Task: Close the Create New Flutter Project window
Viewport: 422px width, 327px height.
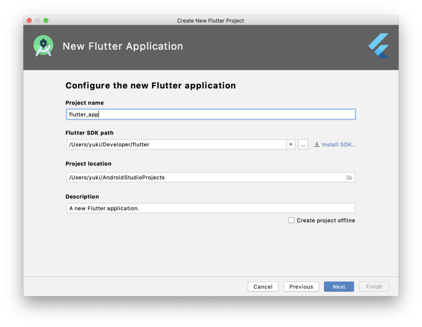Action: [29, 21]
